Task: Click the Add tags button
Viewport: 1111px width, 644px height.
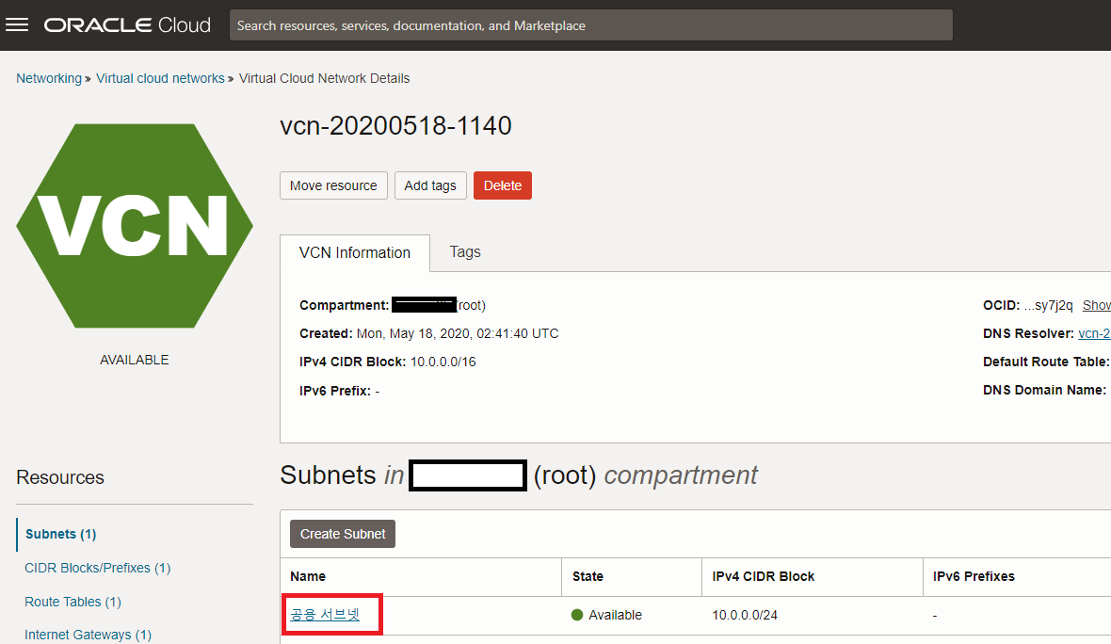Action: [x=430, y=185]
